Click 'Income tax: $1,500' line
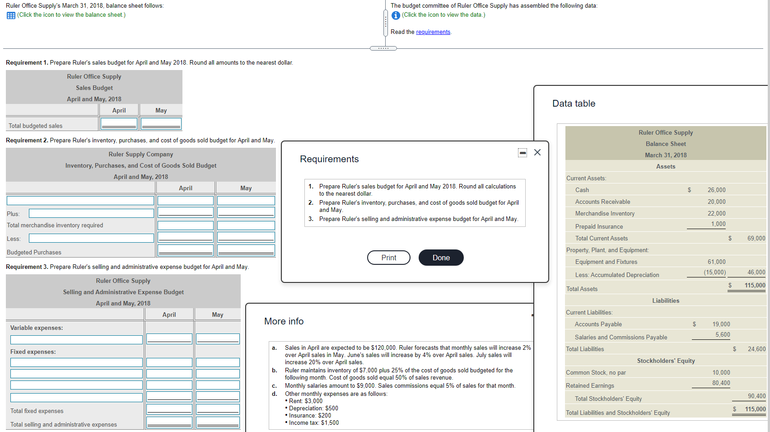This screenshot has width=770, height=432. click(314, 423)
